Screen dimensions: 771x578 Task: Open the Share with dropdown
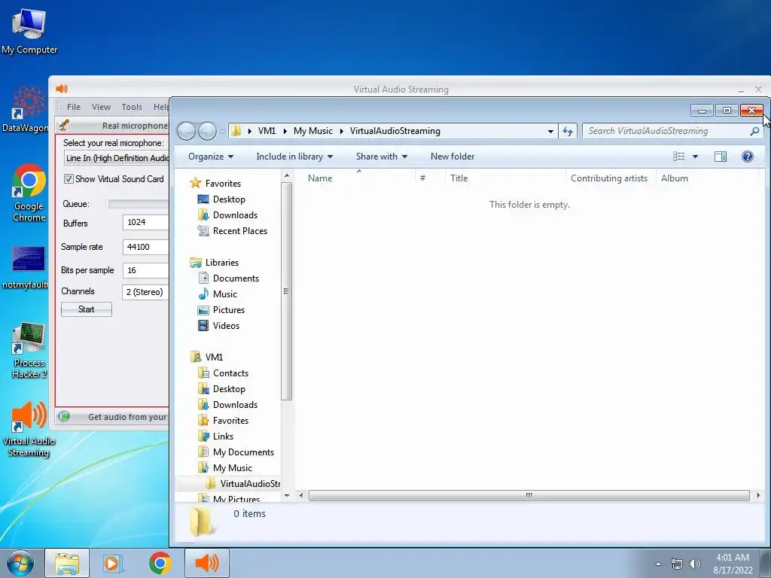pyautogui.click(x=382, y=157)
